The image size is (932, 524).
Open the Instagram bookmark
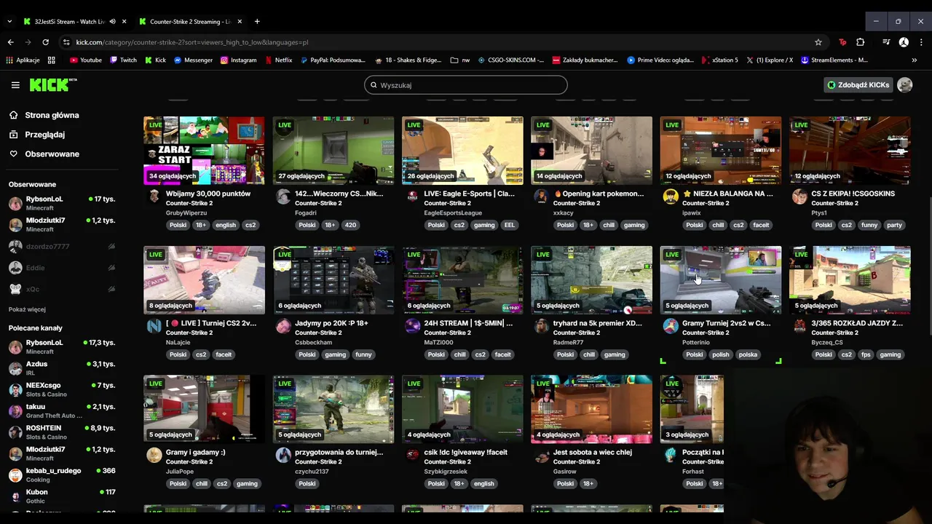point(238,60)
